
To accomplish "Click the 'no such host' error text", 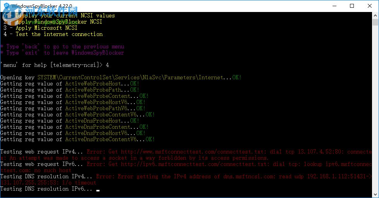I will click(x=53, y=170).
